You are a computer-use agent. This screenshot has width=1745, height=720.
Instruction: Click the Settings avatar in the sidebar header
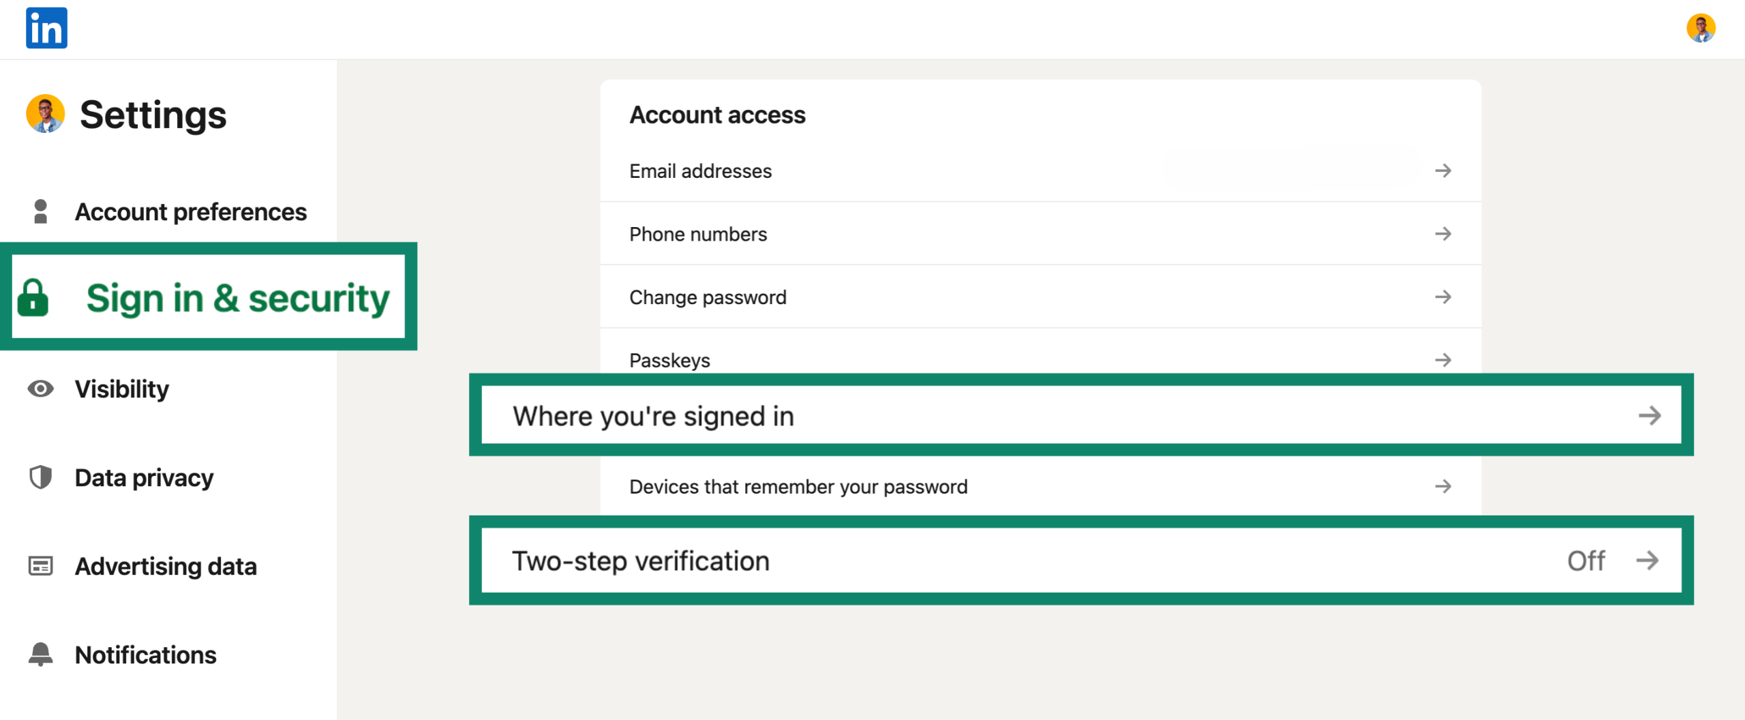click(44, 113)
